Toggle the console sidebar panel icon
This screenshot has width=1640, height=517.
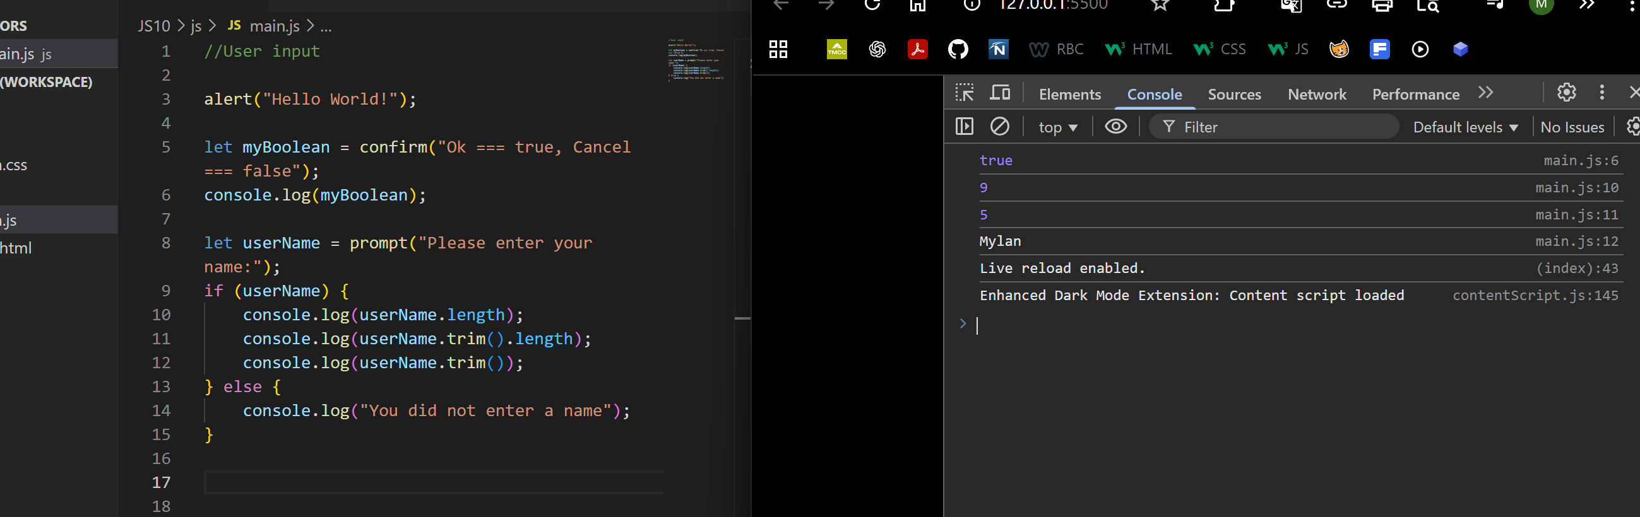(x=964, y=127)
